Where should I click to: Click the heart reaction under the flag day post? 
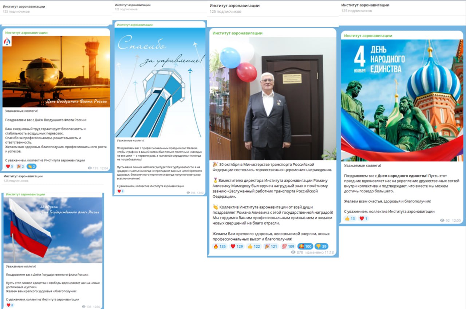point(10,305)
